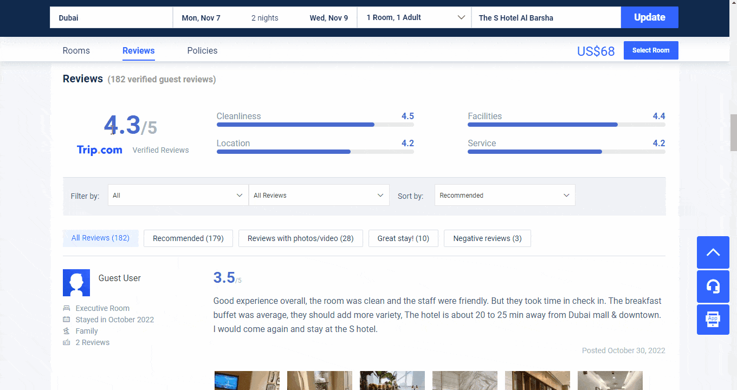Open the second review photo thumbnail

pyautogui.click(x=320, y=380)
